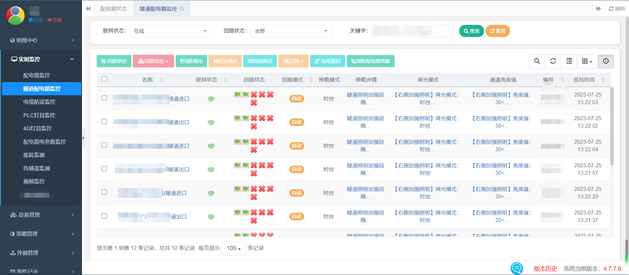This screenshot has width=629, height=275.
Task: Click the green 搜索 button
Action: tap(471, 31)
